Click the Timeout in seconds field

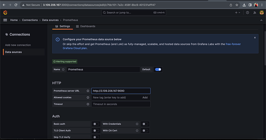click(121, 104)
